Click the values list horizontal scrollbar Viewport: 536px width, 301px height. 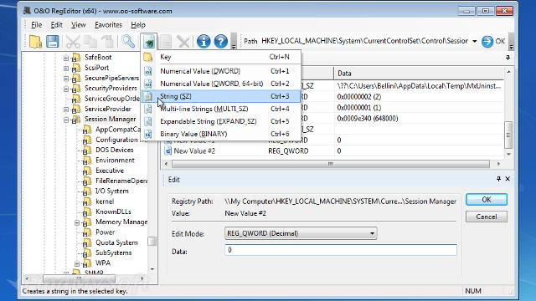pos(331,164)
